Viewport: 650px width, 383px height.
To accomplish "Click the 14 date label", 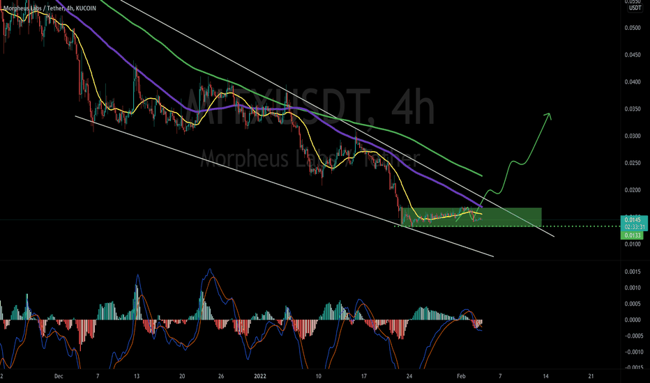I will [x=545, y=376].
